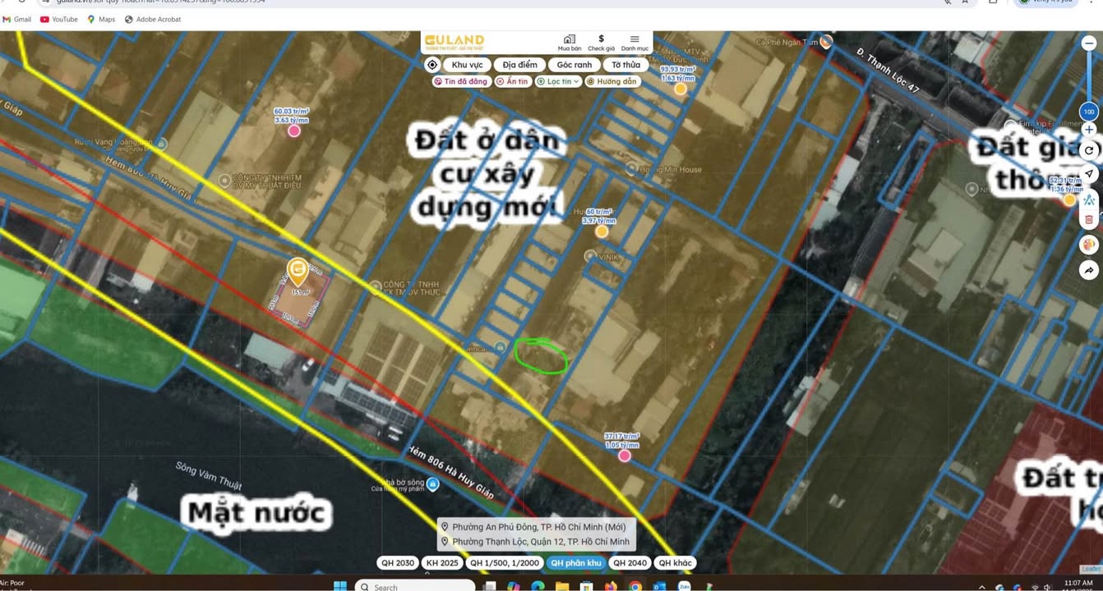Expand the Lọc tin filter dropdown
1103x591 pixels.
pyautogui.click(x=558, y=81)
